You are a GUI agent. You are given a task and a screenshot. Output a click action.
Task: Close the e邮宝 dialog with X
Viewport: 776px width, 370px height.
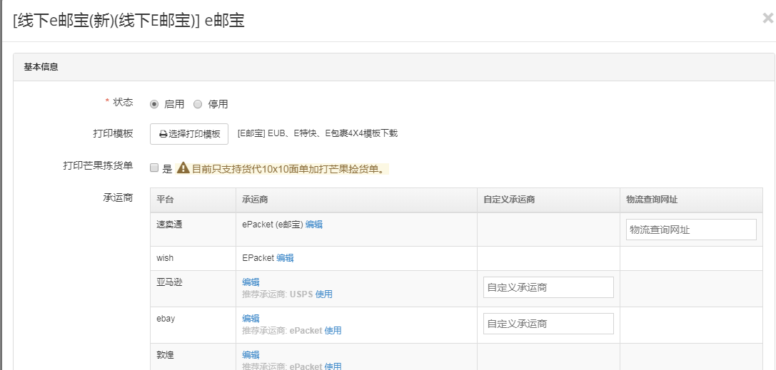767,19
